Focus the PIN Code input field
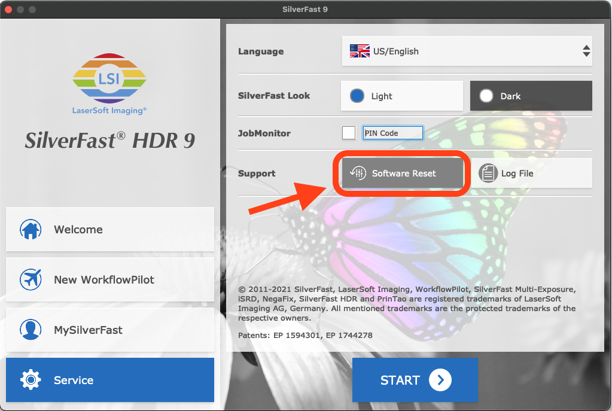The image size is (612, 411). point(392,133)
